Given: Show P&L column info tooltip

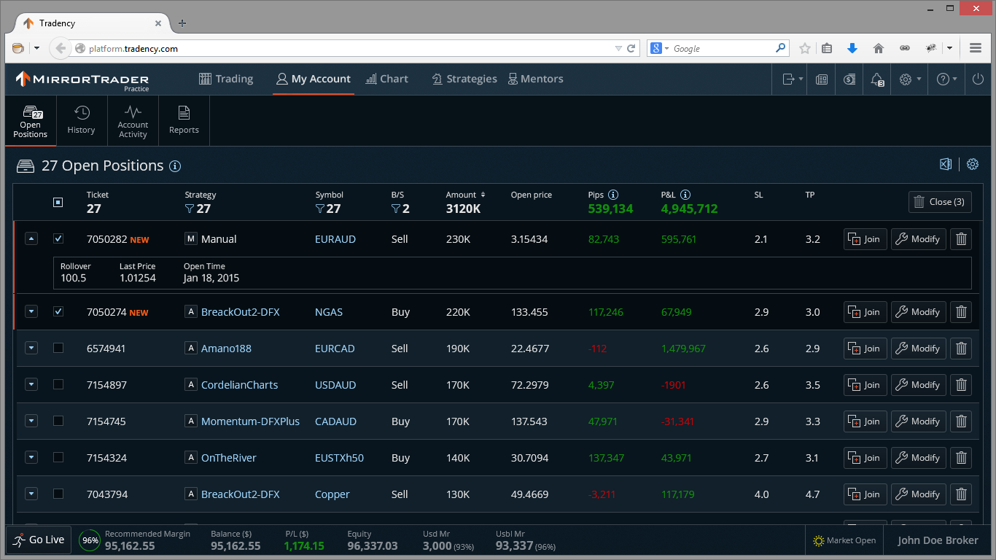Looking at the screenshot, I should coord(685,195).
